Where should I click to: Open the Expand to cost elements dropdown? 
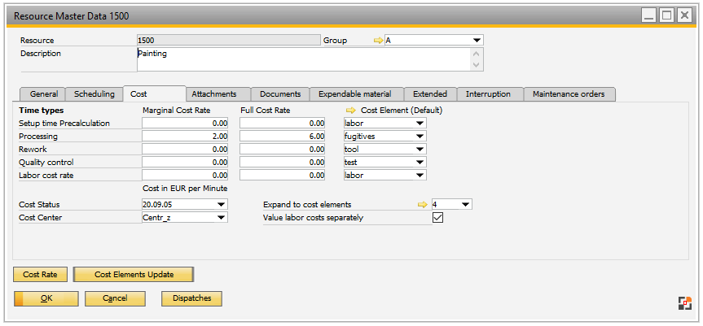465,205
